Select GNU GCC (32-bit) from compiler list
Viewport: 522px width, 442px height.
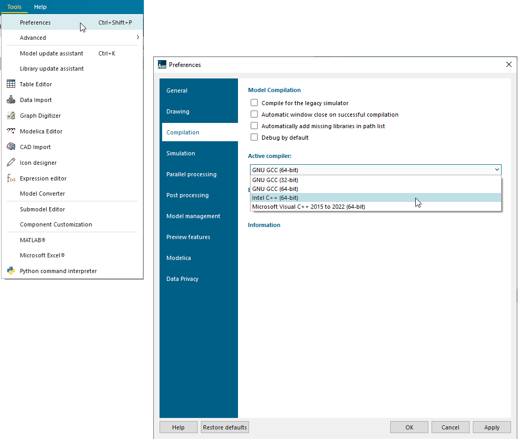[275, 179]
